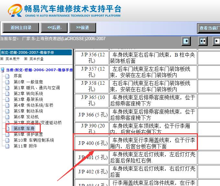This screenshot has width=220, height=186.
Task: Open 第9章 保护装置
Action: click(28, 134)
